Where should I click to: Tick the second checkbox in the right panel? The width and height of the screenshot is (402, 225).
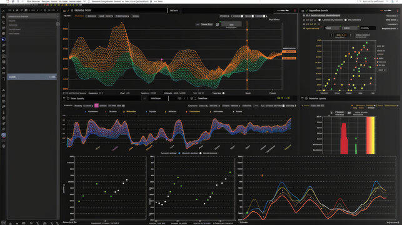(304, 24)
